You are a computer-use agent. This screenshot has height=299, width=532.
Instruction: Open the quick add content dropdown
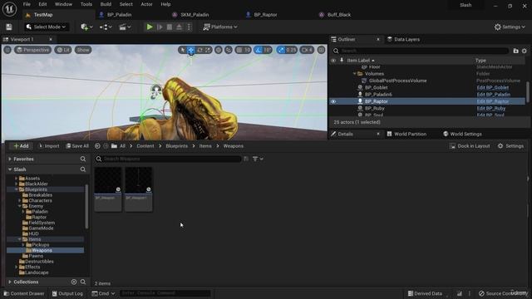coord(86,27)
